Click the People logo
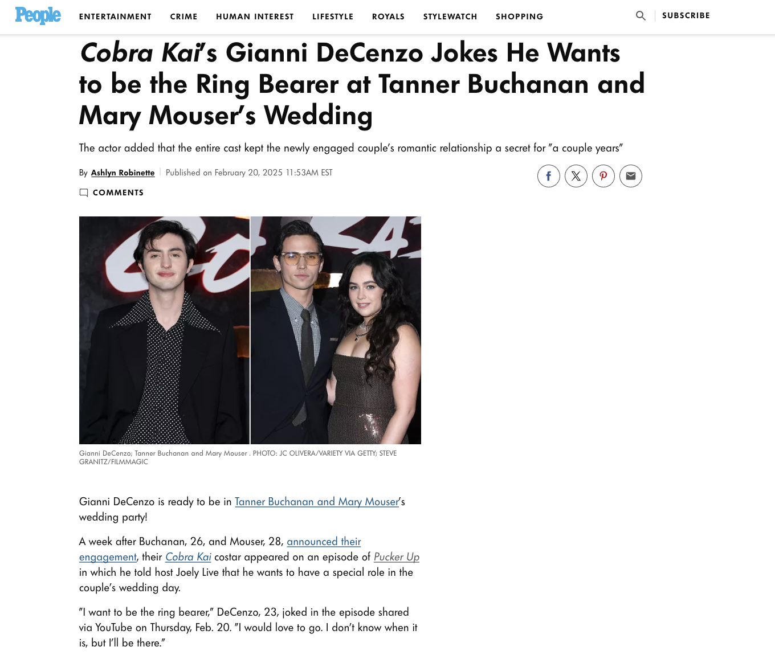Screen dimensions: 775x655 click(x=38, y=15)
